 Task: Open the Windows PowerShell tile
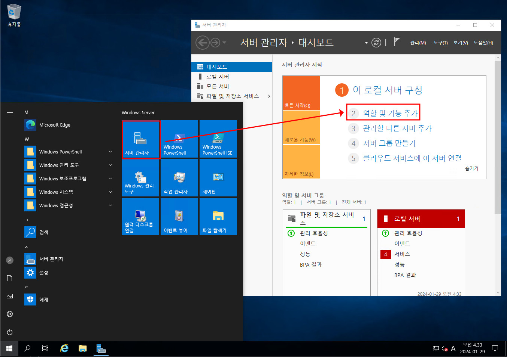tap(179, 139)
